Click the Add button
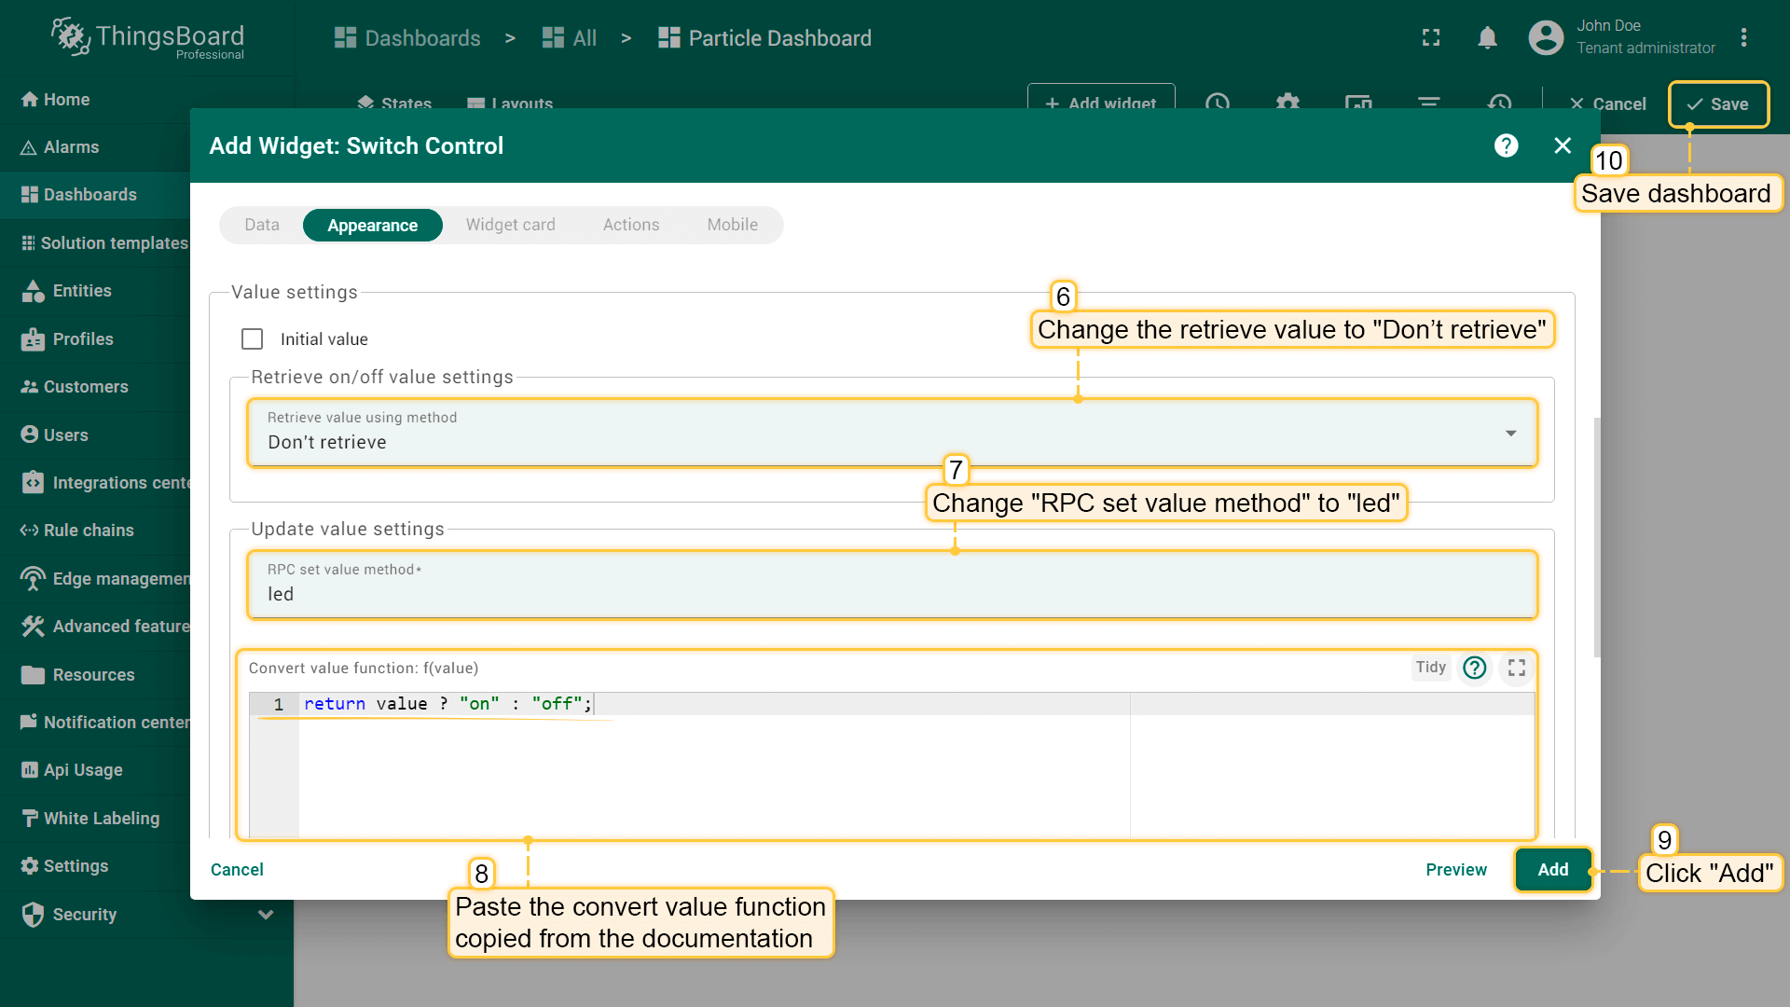The height and width of the screenshot is (1007, 1790). (x=1552, y=869)
